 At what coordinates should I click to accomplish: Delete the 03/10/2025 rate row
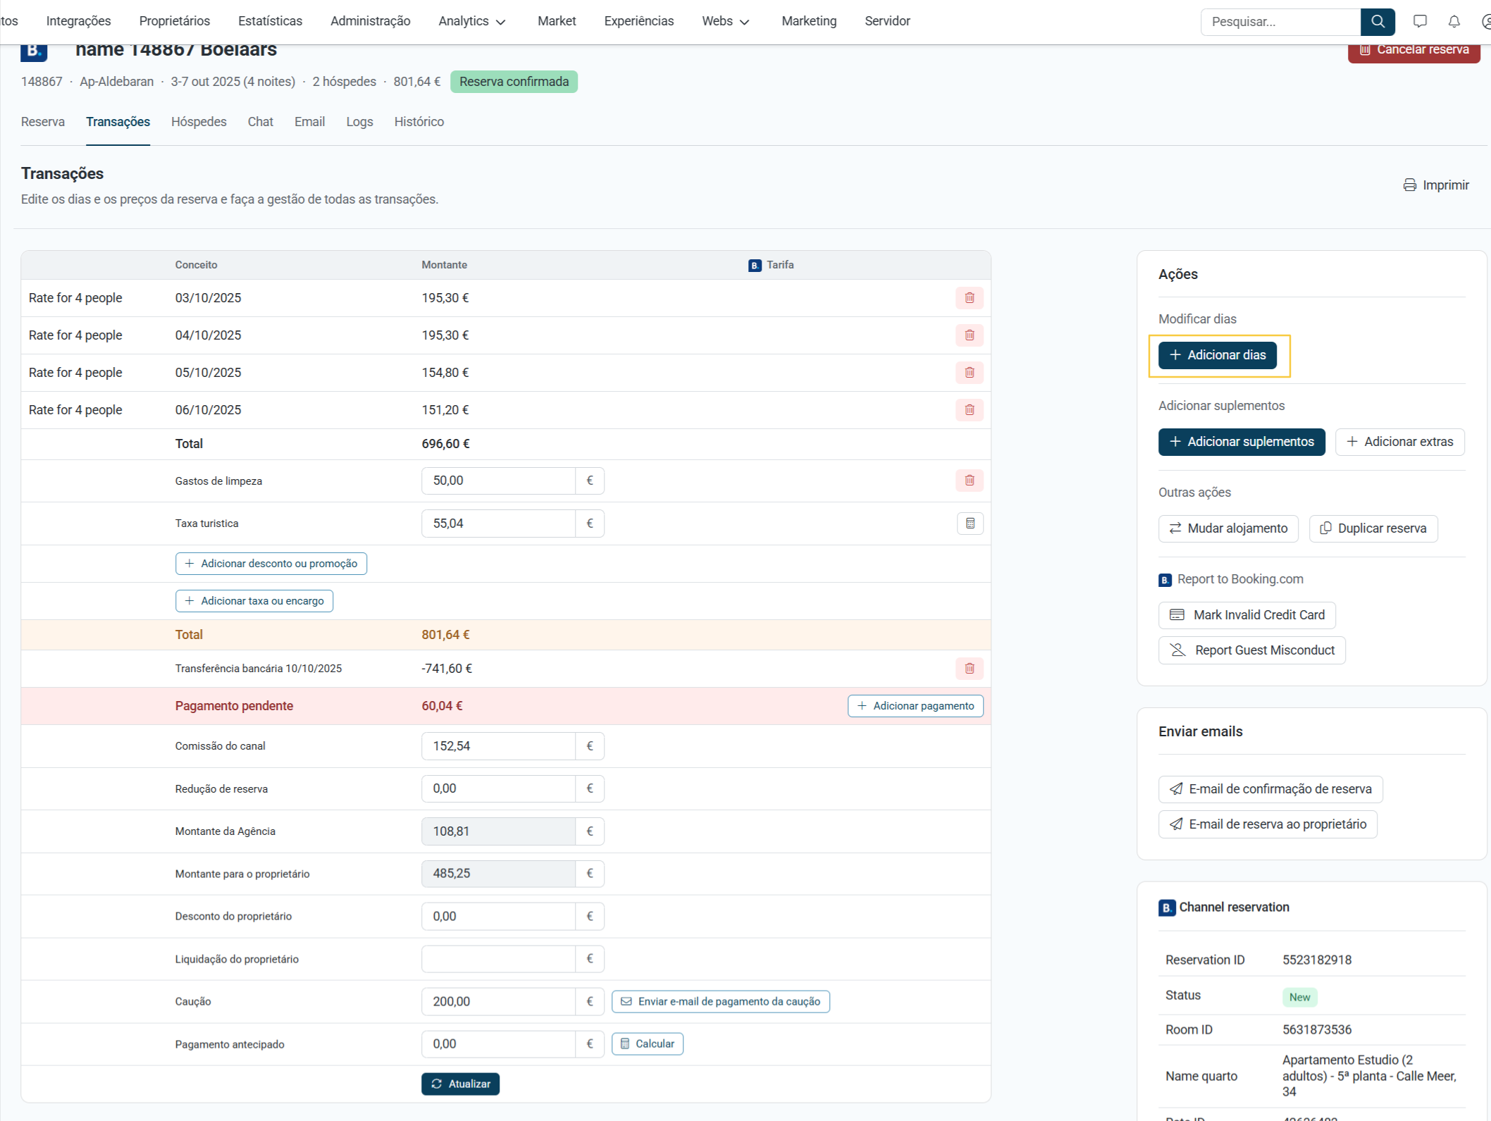(x=969, y=298)
